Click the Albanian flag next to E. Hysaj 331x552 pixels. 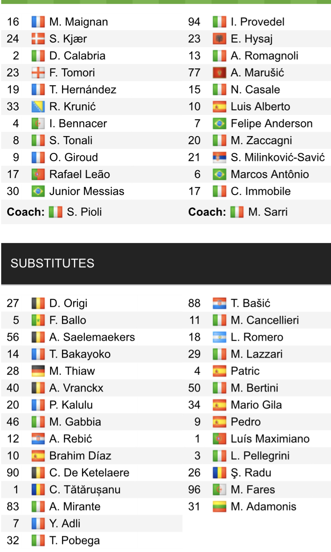point(219,39)
